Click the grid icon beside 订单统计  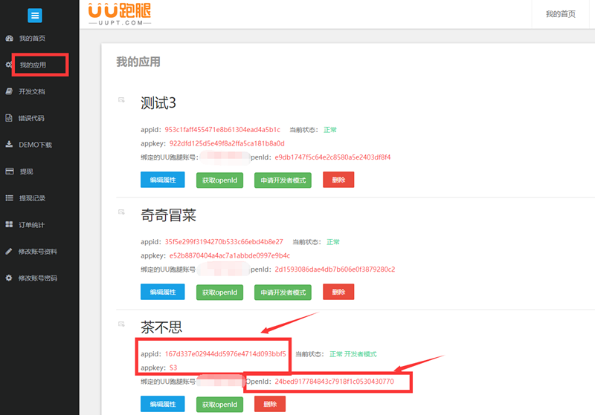(x=9, y=224)
